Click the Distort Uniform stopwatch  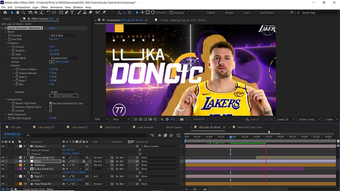click(x=17, y=69)
